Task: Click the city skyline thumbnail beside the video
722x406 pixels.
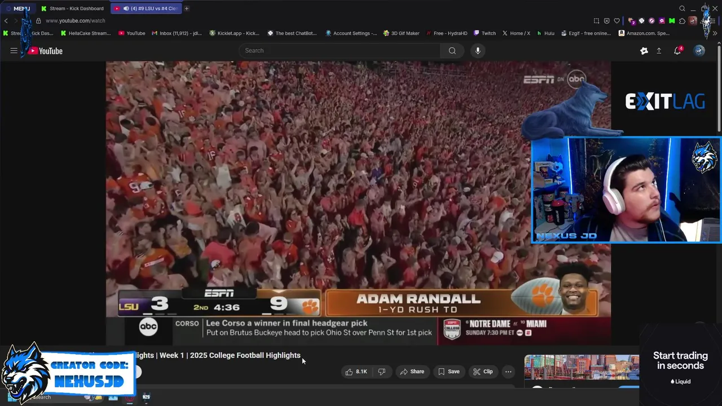Action: [x=582, y=368]
